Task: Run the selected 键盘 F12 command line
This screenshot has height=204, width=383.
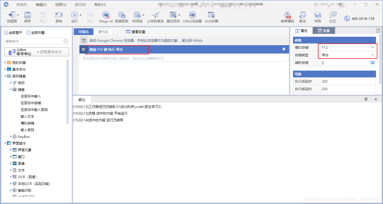Action: click(x=284, y=49)
